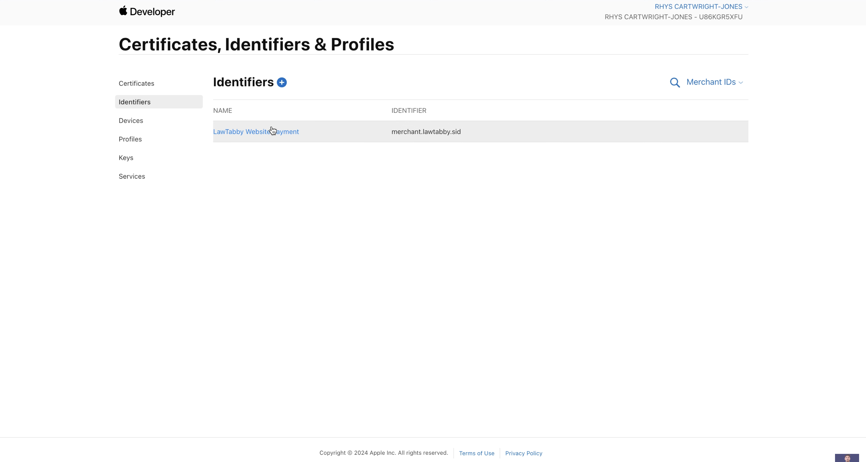Image resolution: width=866 pixels, height=462 pixels.
Task: Click the video thumbnail in bottom corner
Action: pos(846,457)
